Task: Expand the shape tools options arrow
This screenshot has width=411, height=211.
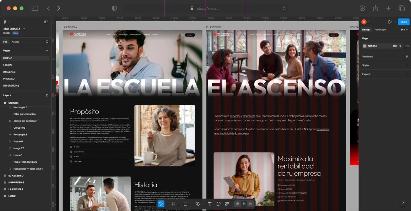Action: tap(191, 204)
